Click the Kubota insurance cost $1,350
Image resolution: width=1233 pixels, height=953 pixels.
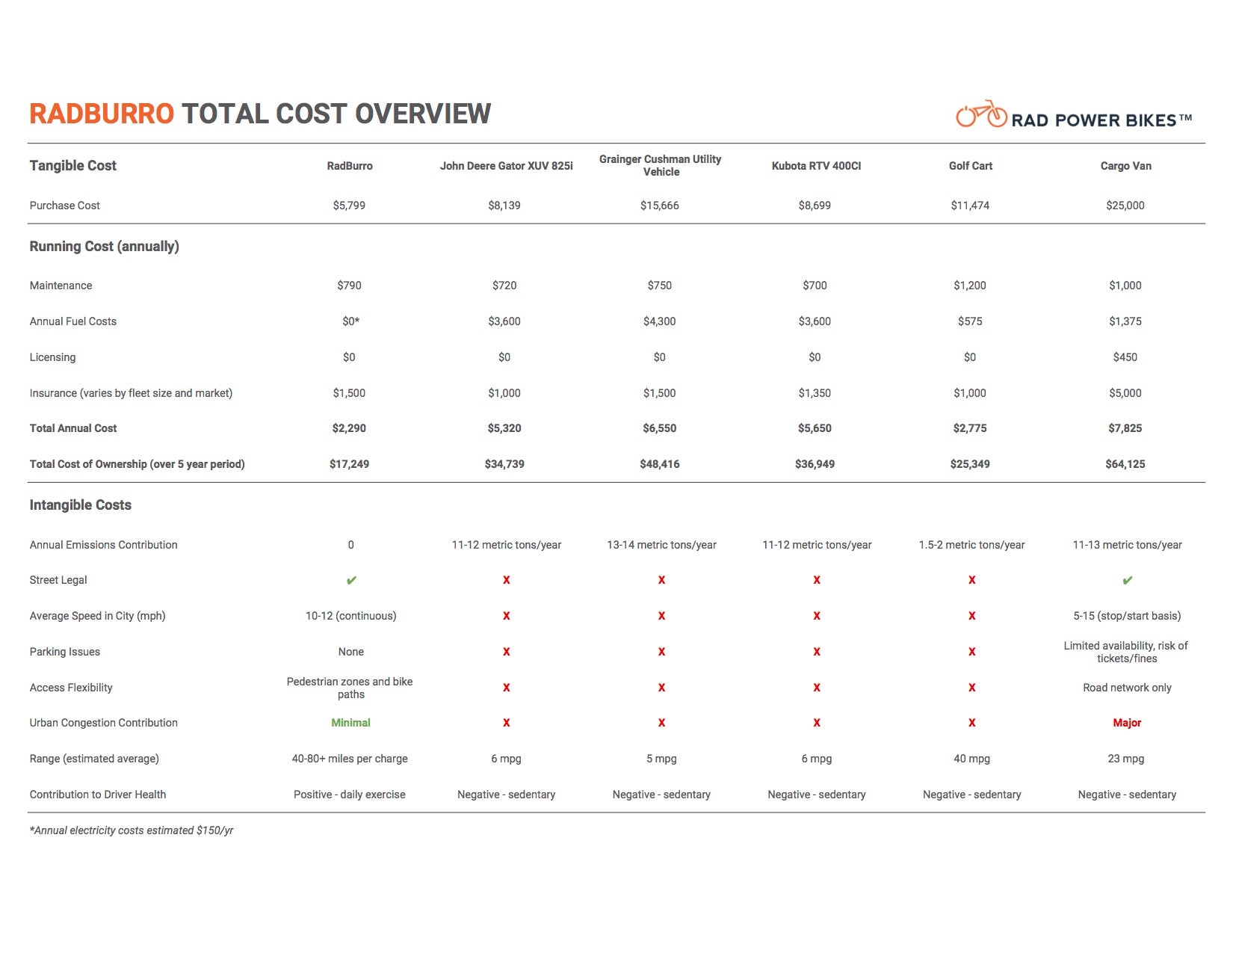pos(815,393)
